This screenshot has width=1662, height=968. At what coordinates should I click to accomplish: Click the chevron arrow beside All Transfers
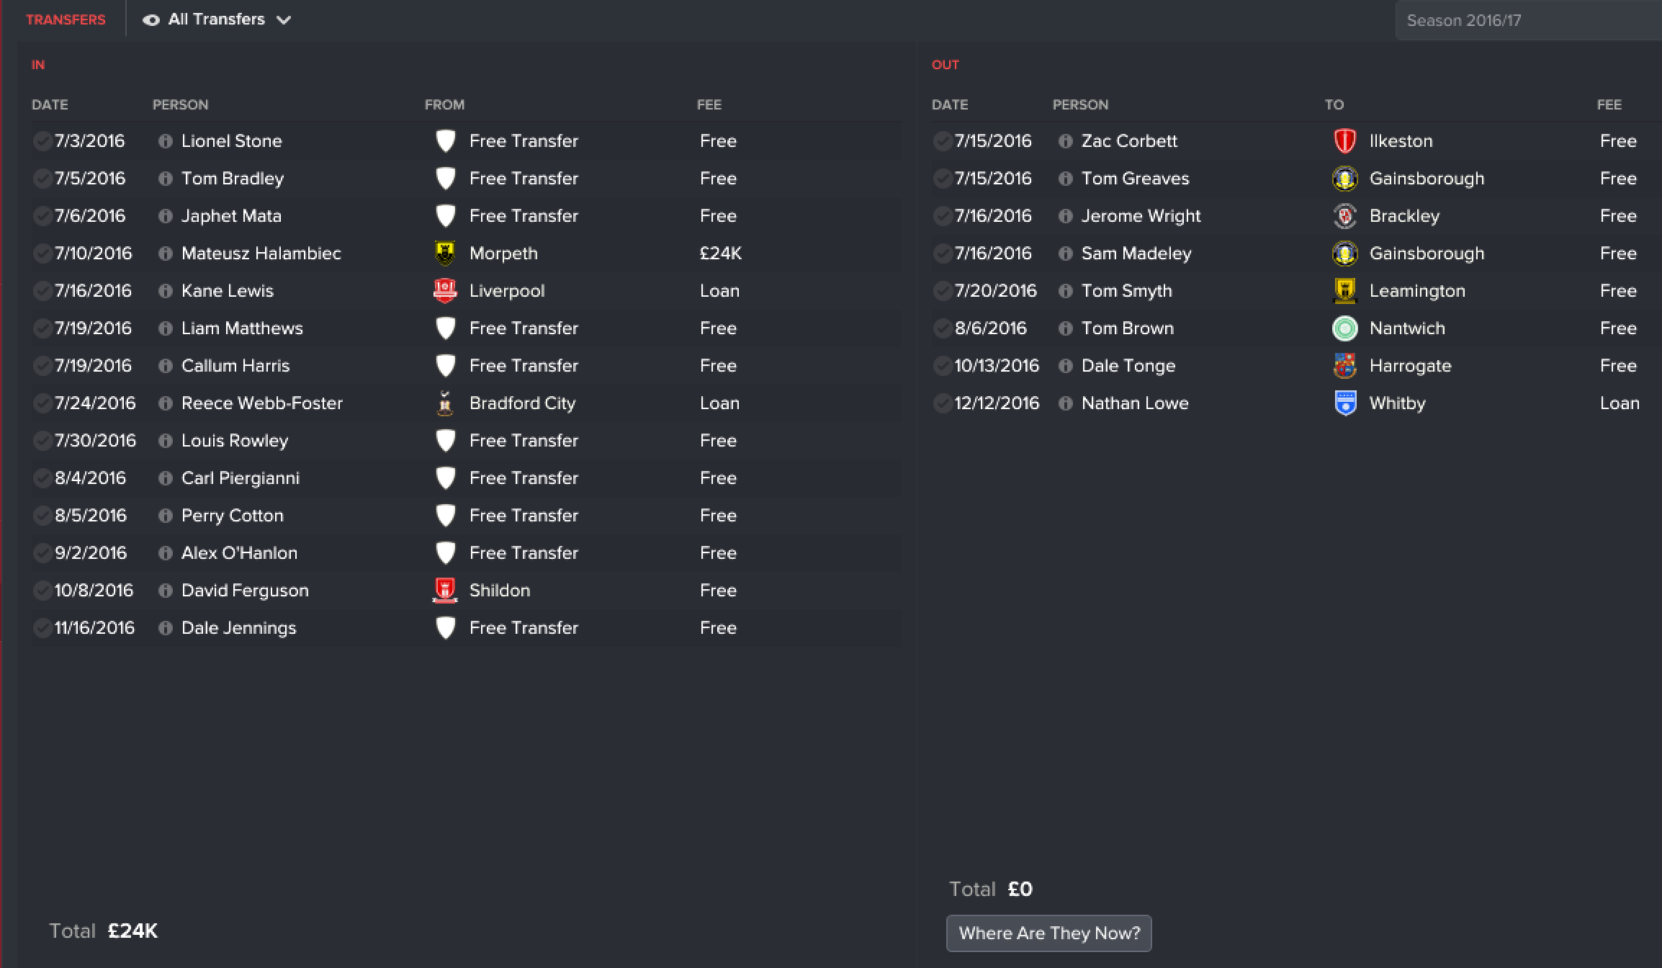[x=284, y=20]
